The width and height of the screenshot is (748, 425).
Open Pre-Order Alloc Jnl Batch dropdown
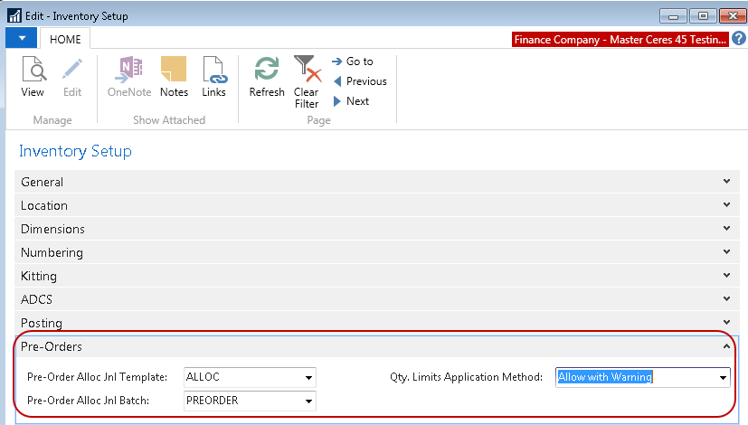tap(309, 401)
